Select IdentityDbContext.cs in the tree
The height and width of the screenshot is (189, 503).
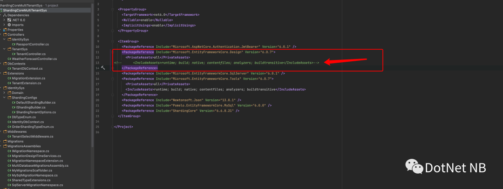[27, 122]
